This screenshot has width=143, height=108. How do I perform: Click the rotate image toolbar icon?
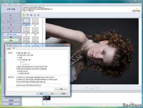[24, 15]
